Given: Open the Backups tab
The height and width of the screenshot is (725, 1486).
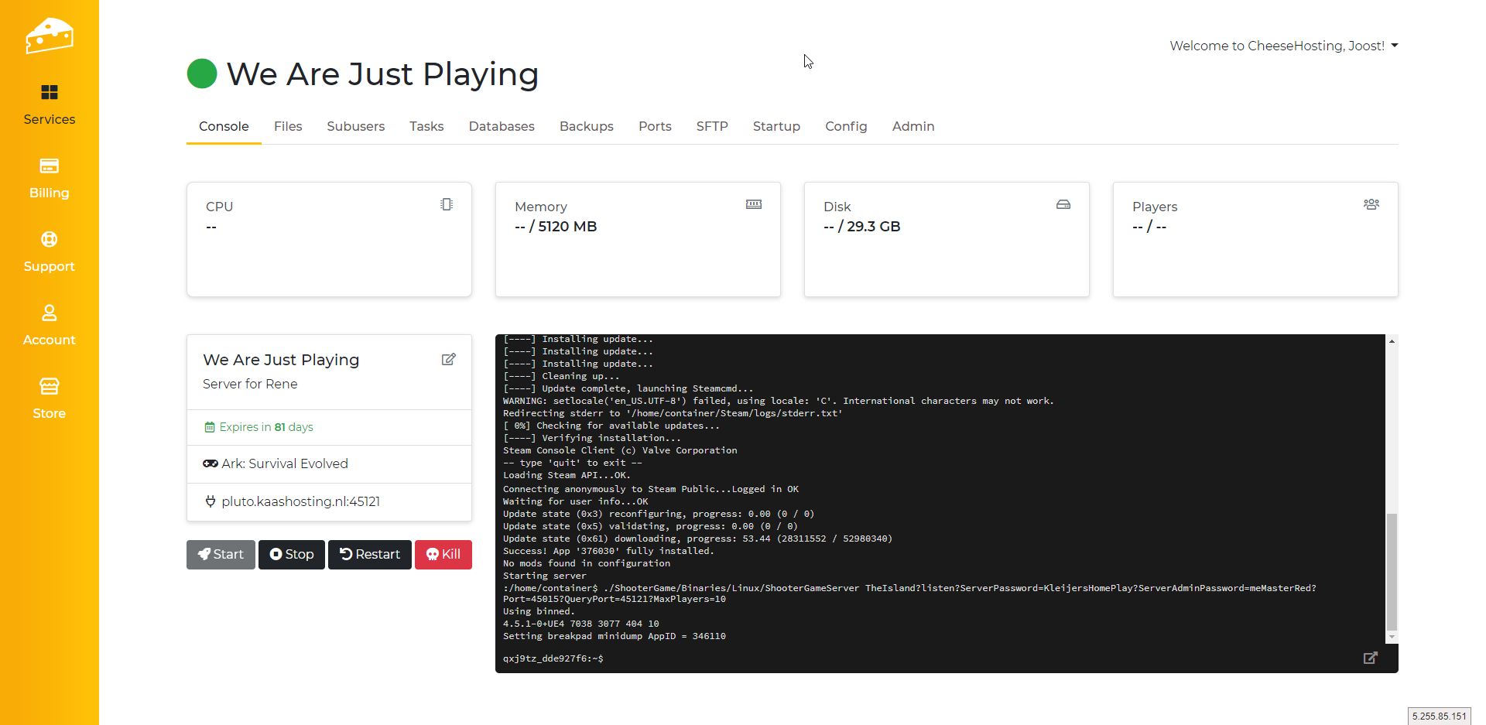Looking at the screenshot, I should [586, 126].
